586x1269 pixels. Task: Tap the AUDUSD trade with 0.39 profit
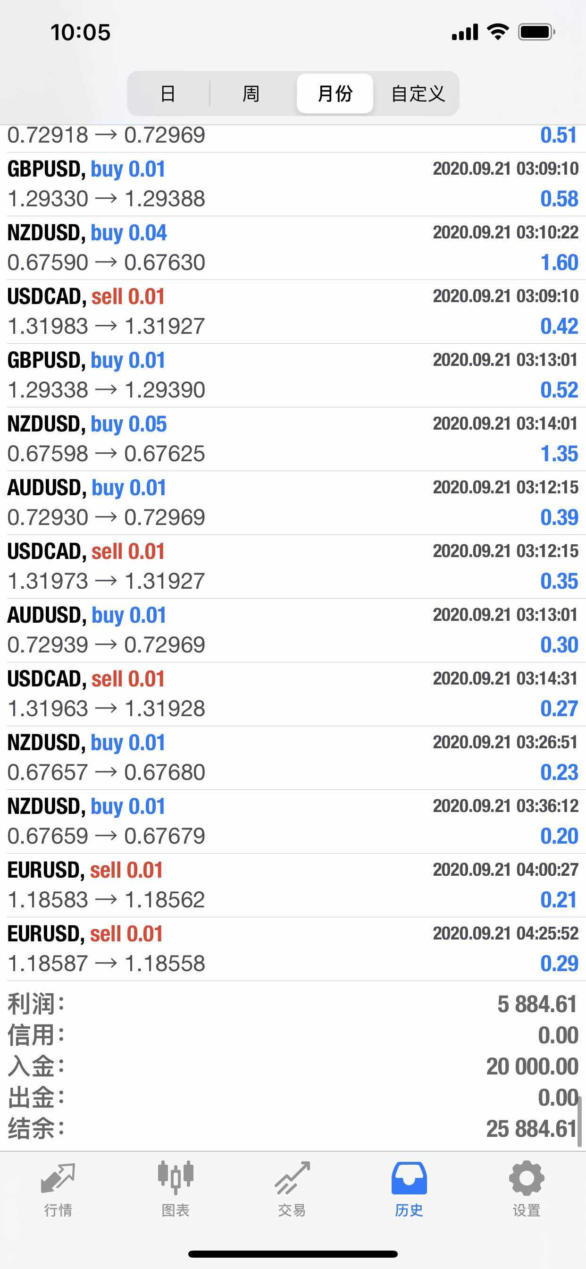click(x=293, y=502)
